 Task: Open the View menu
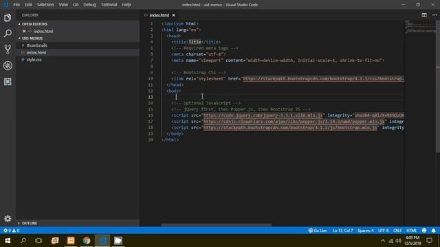click(63, 5)
